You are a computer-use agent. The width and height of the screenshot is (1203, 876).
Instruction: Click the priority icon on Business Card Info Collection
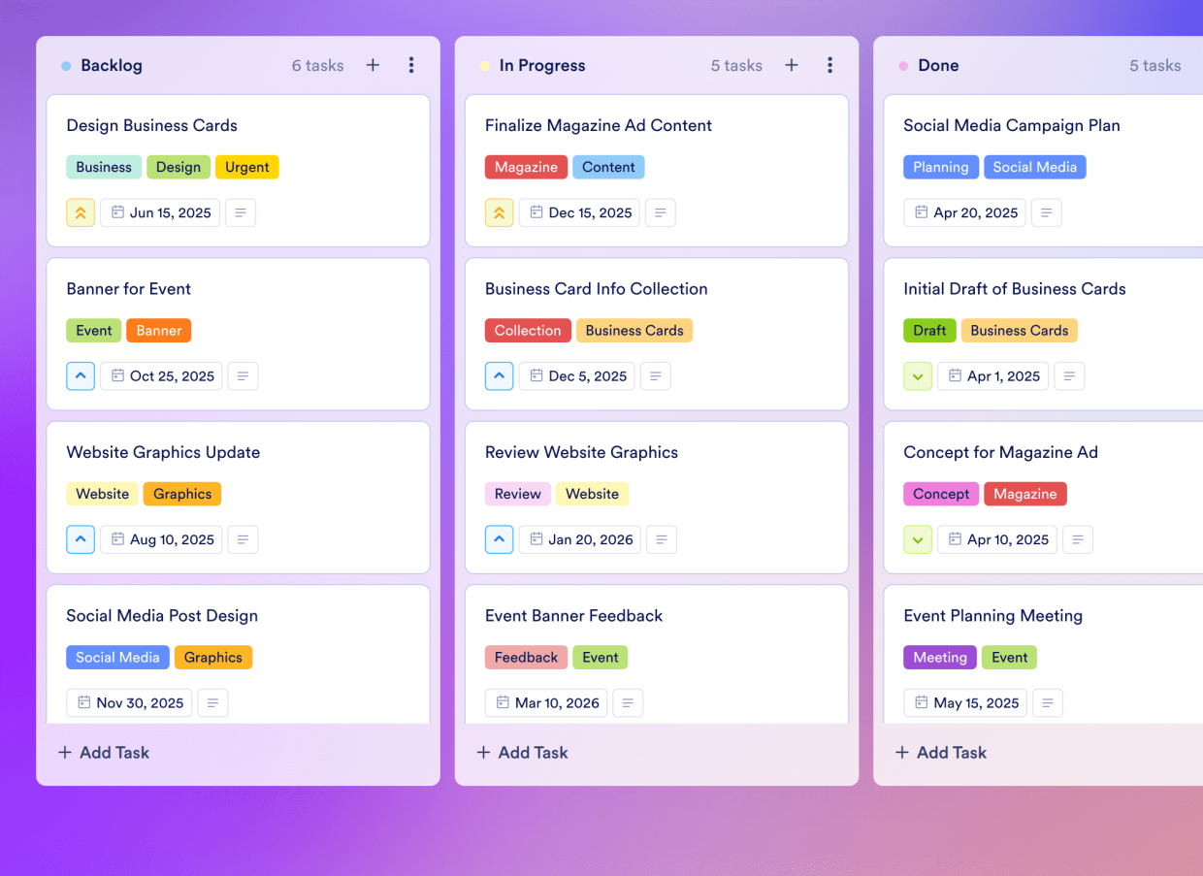point(499,375)
